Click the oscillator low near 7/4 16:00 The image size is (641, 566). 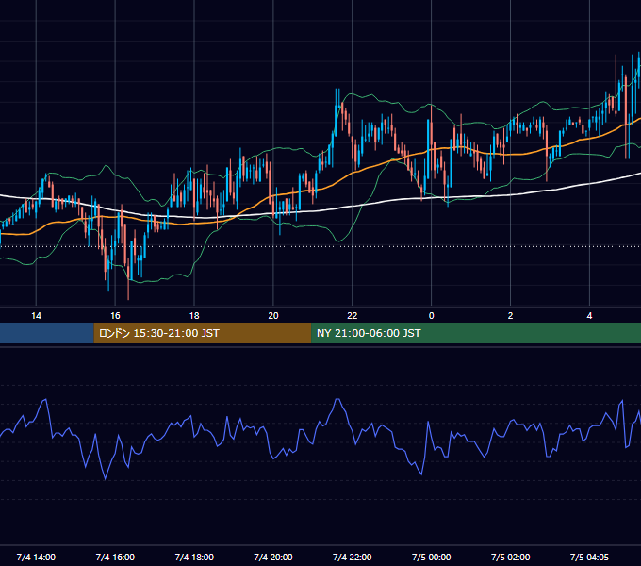pyautogui.click(x=105, y=478)
